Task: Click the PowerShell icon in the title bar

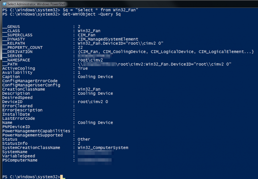Action: pyautogui.click(x=4, y=4)
